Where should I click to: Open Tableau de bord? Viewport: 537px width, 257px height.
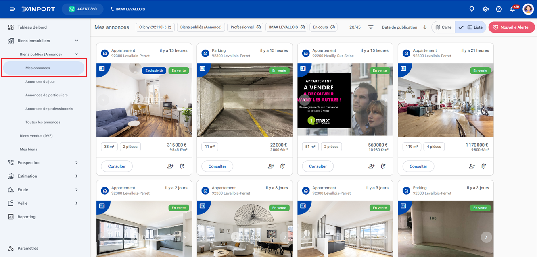pos(32,27)
